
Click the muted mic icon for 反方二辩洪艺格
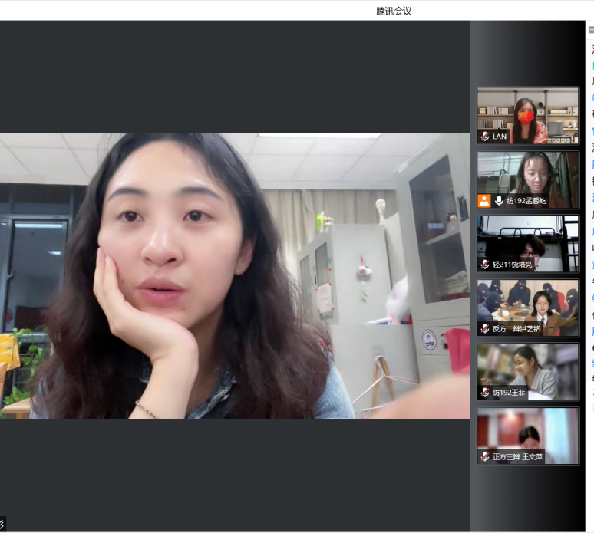click(x=485, y=328)
